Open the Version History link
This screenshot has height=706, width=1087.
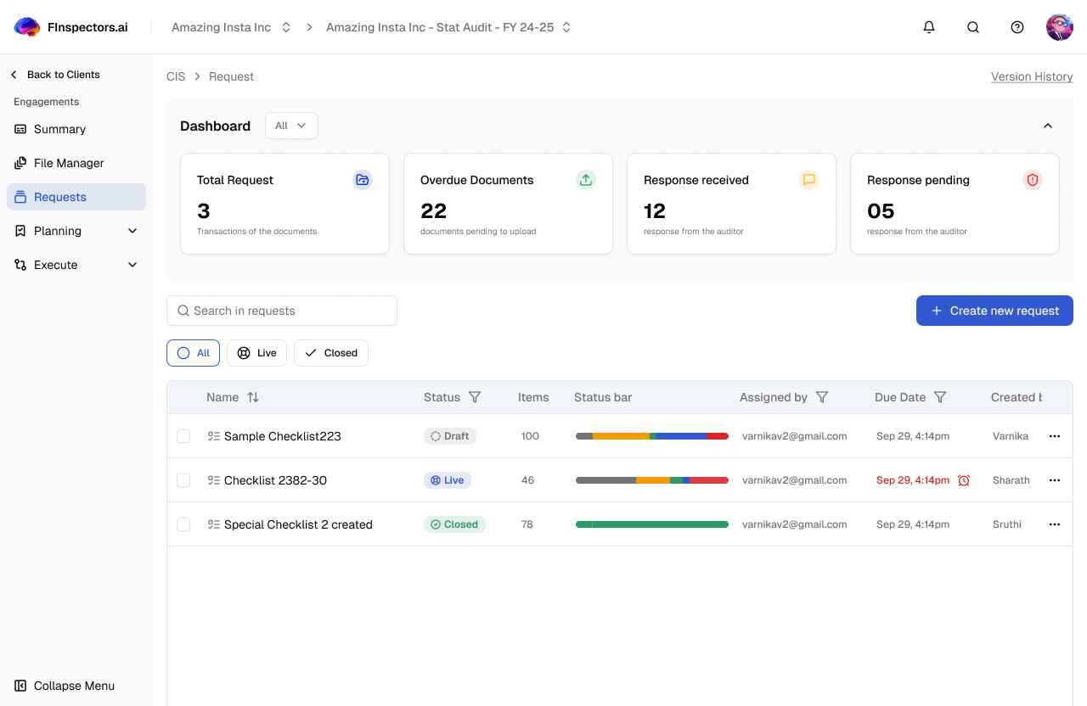pyautogui.click(x=1032, y=76)
